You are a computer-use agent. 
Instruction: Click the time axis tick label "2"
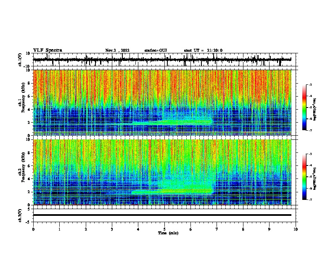(86, 229)
